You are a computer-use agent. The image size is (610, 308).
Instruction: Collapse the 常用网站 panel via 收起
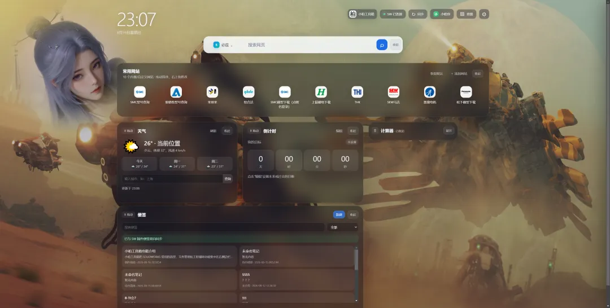pos(477,74)
